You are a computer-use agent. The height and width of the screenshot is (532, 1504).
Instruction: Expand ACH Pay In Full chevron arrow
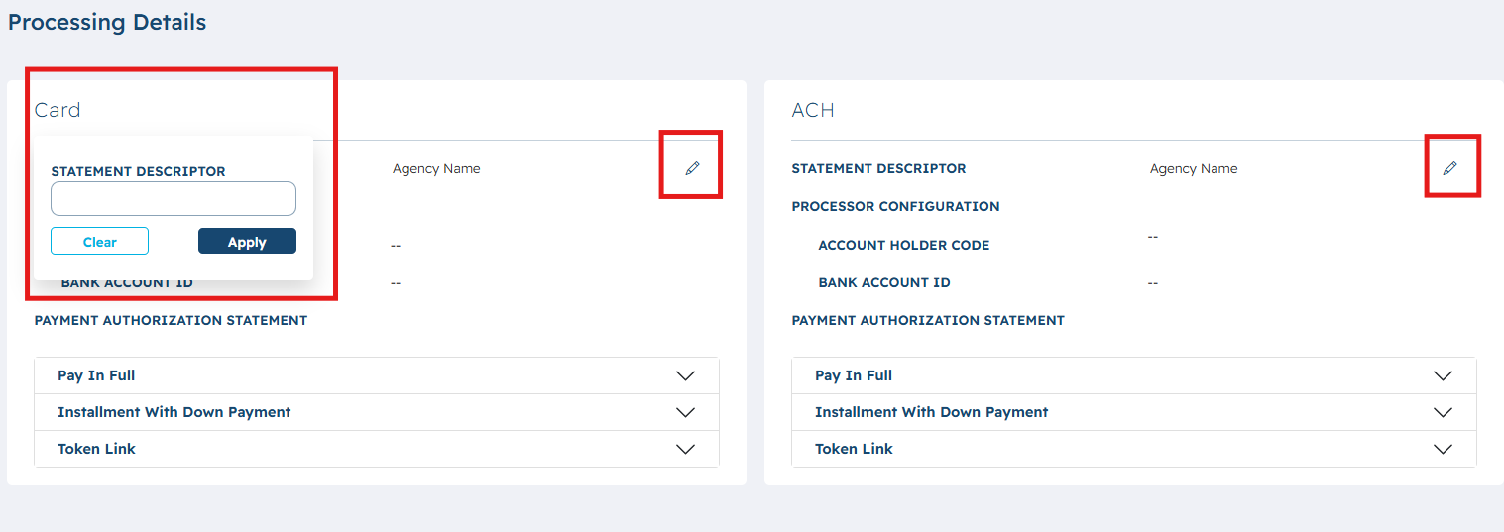pyautogui.click(x=1443, y=375)
